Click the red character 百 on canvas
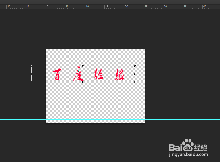 [57, 74]
